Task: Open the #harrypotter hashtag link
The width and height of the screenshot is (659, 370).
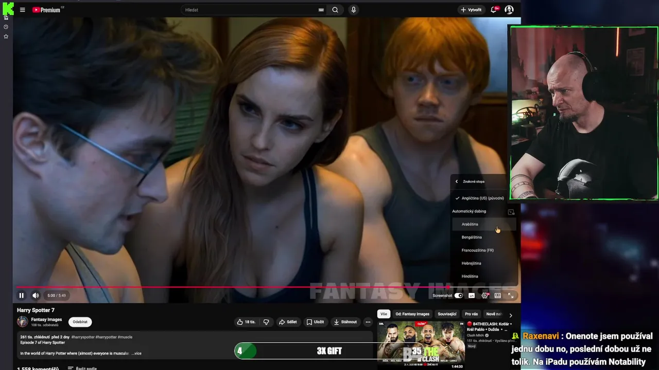Action: tap(106, 337)
